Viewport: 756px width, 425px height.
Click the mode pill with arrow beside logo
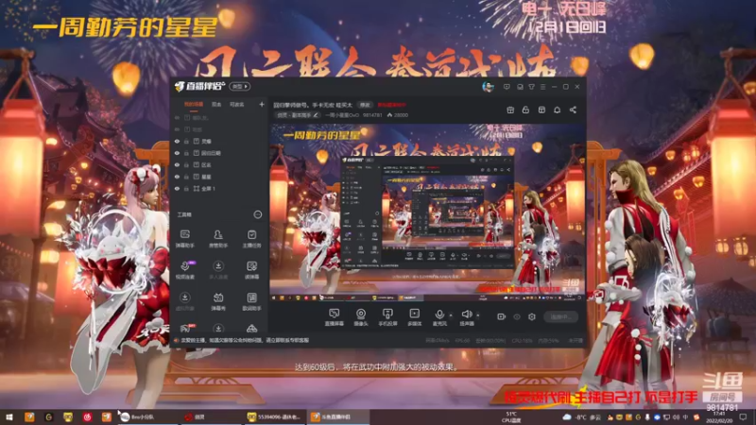coord(240,86)
